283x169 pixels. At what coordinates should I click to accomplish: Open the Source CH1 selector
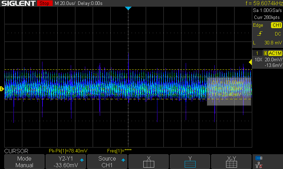click(107, 162)
